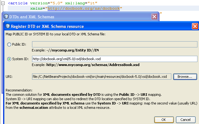Click the xml:lang="it" attribute in editor
Screen dimensions: 199x124
[81, 3]
